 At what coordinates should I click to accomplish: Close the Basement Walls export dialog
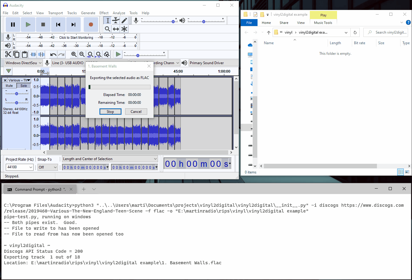click(x=149, y=66)
